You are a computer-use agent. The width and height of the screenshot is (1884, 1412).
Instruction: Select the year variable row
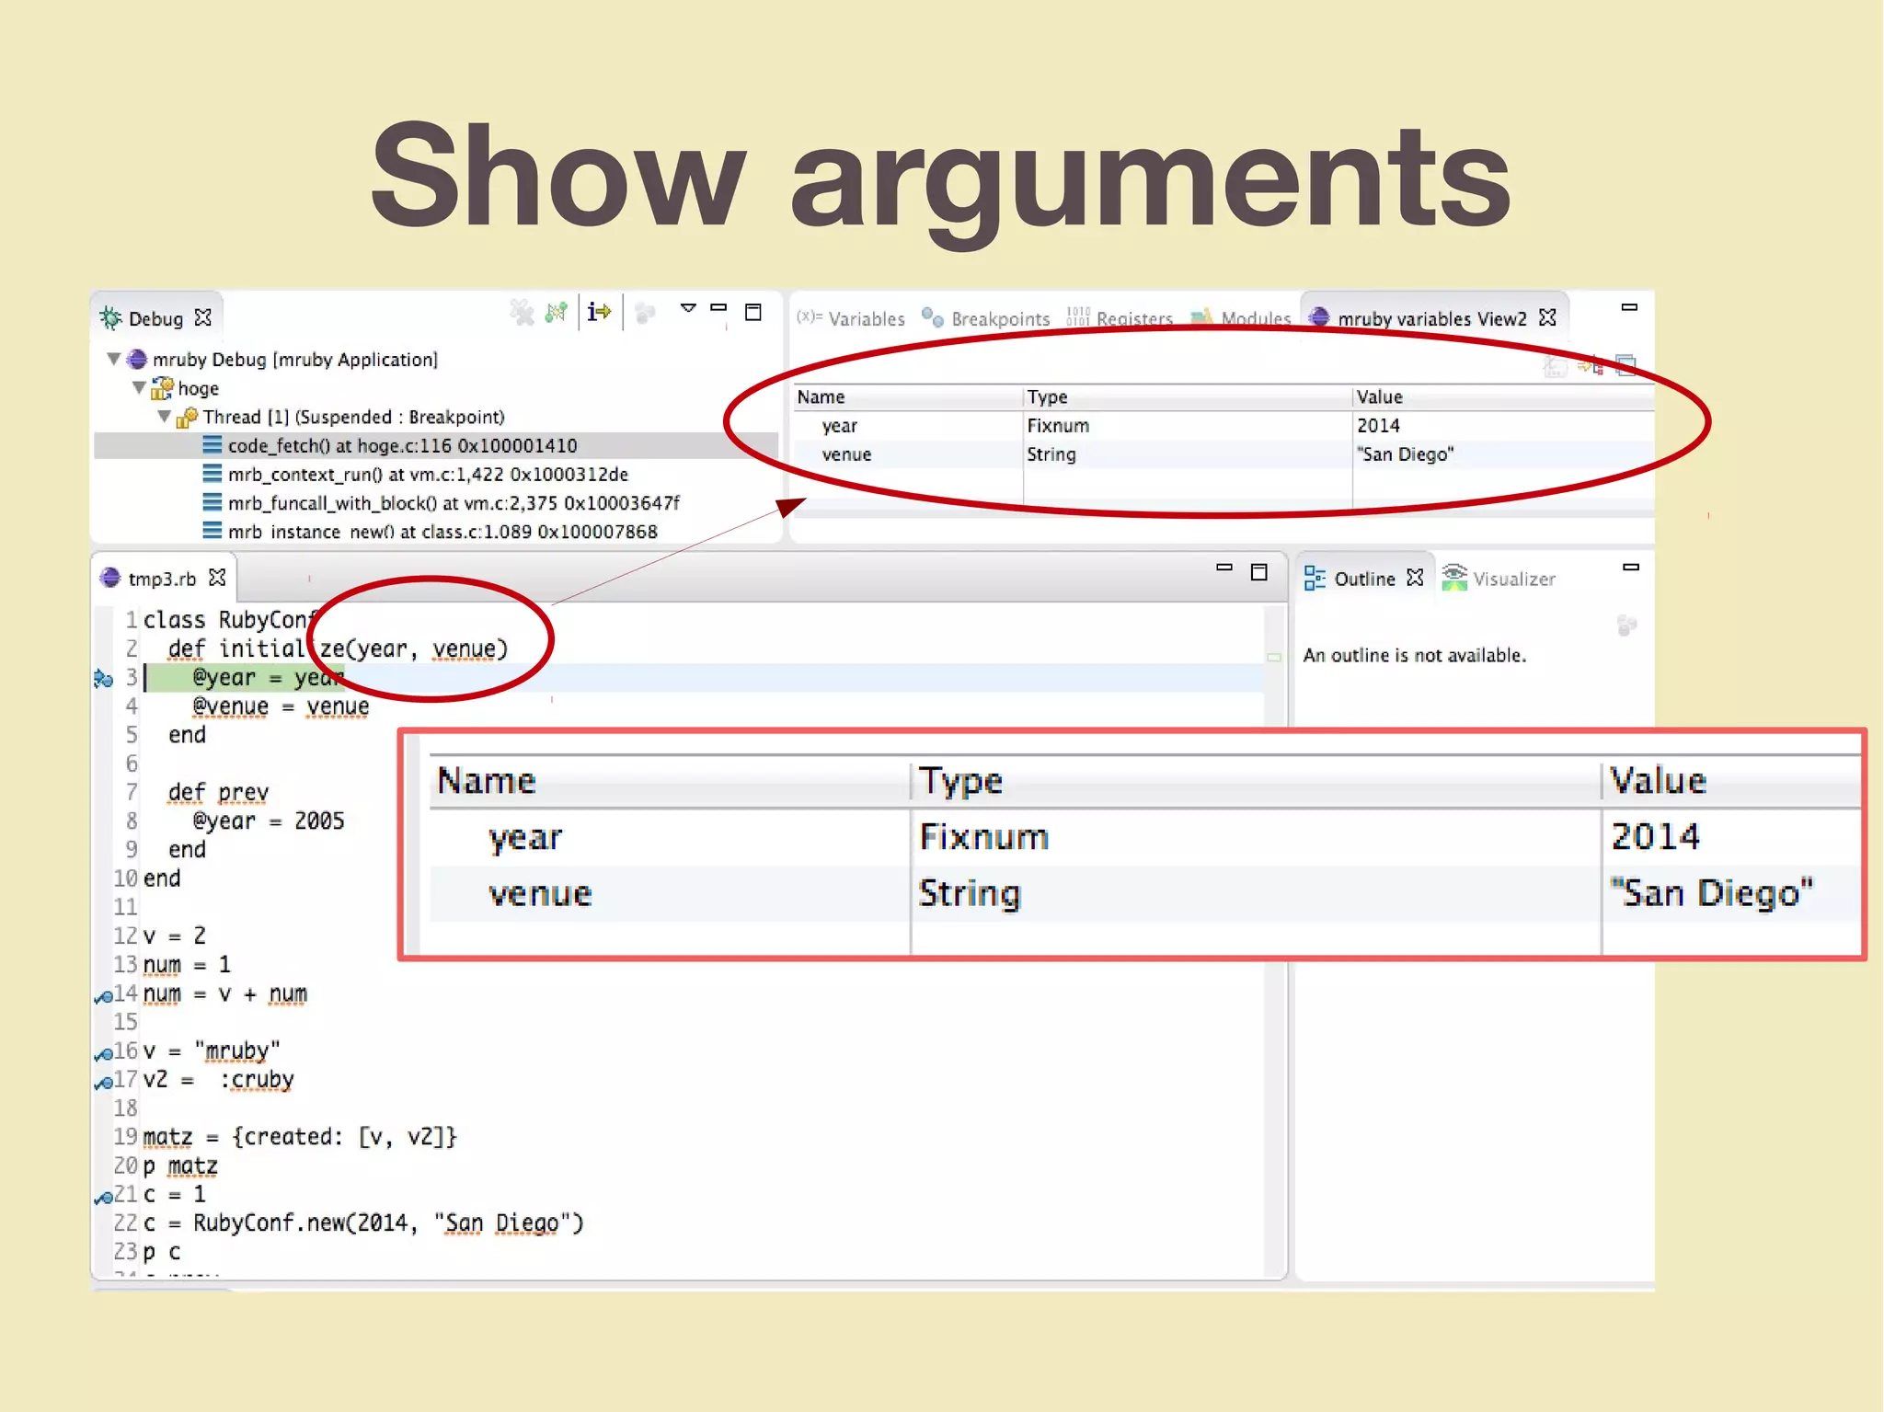click(x=1223, y=425)
